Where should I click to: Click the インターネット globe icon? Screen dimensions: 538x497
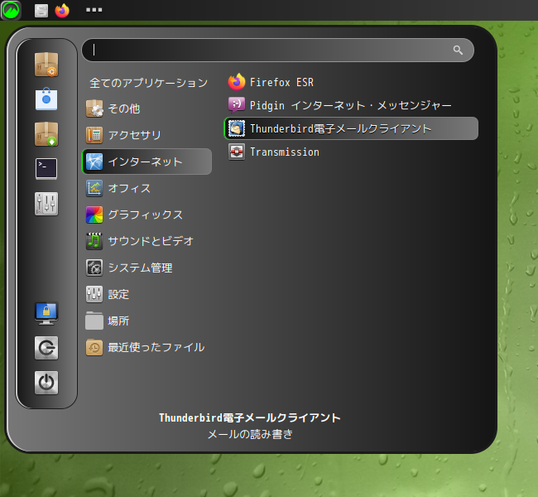pyautogui.click(x=94, y=162)
